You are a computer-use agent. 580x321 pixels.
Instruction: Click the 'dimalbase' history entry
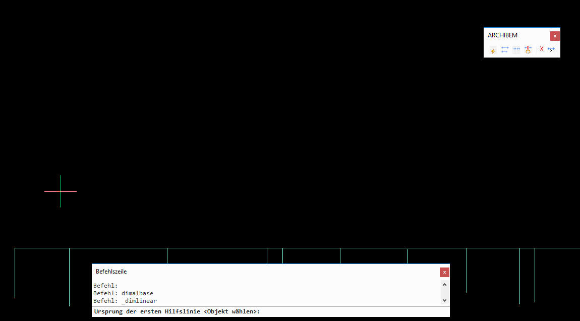coord(137,293)
